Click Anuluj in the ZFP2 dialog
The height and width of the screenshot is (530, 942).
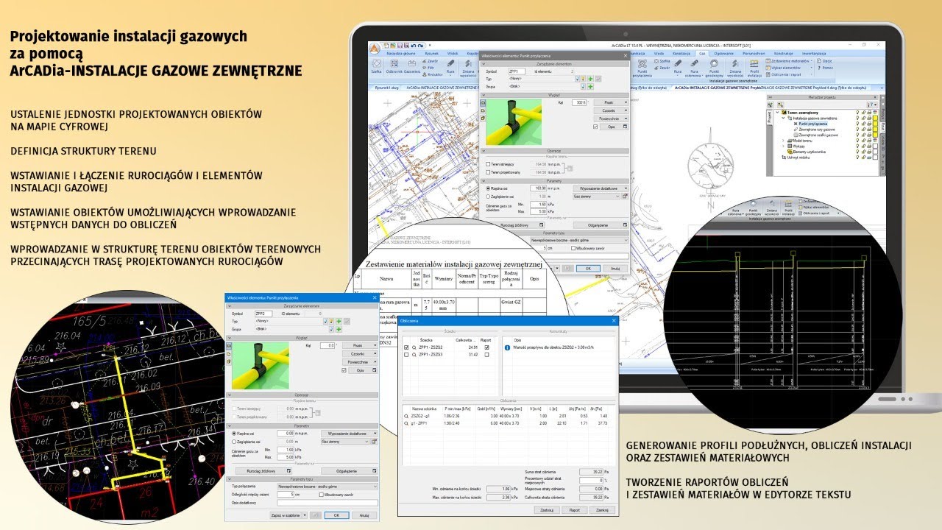point(364,515)
